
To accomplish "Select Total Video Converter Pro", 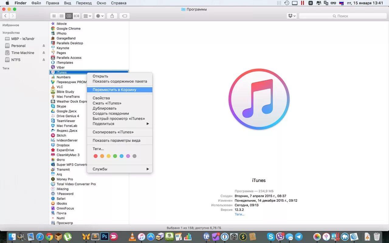I will 76,184.
